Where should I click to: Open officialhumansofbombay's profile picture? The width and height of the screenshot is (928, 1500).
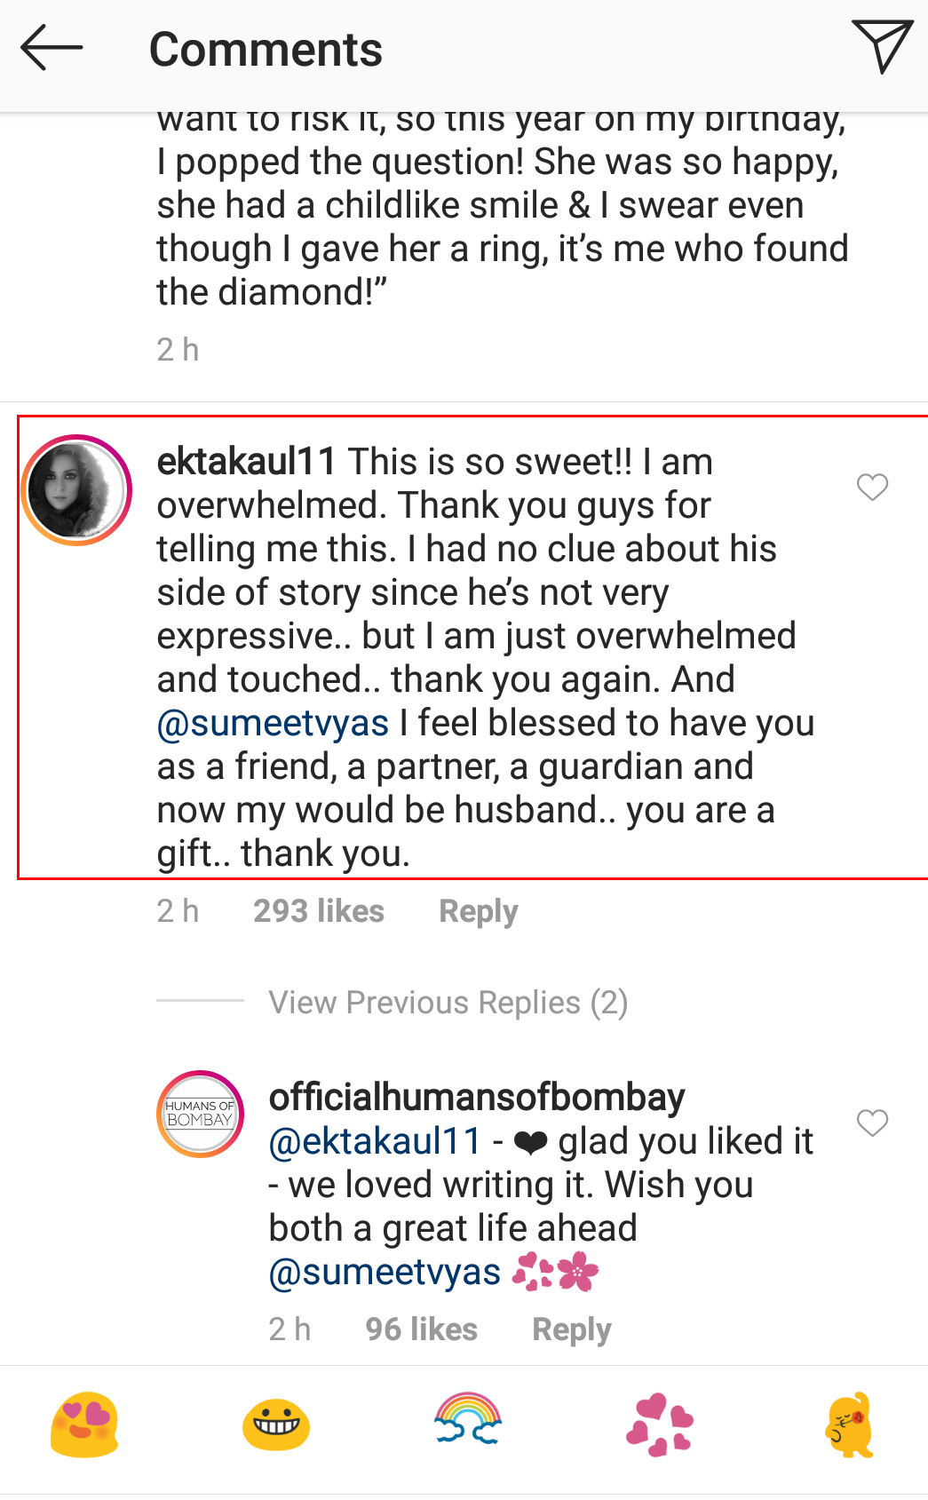[201, 1112]
